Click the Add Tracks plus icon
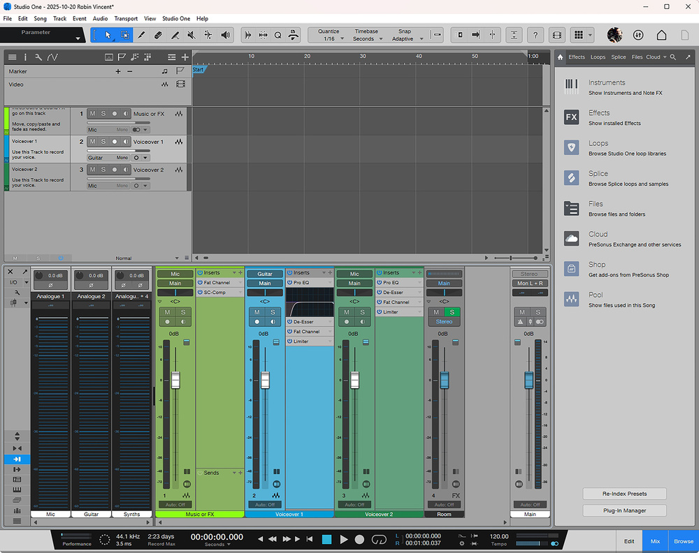This screenshot has height=553, width=699. coord(185,57)
